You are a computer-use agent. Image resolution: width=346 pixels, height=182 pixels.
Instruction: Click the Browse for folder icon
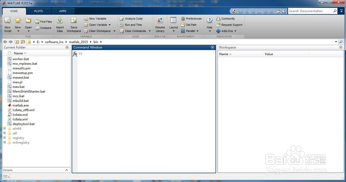[23, 42]
